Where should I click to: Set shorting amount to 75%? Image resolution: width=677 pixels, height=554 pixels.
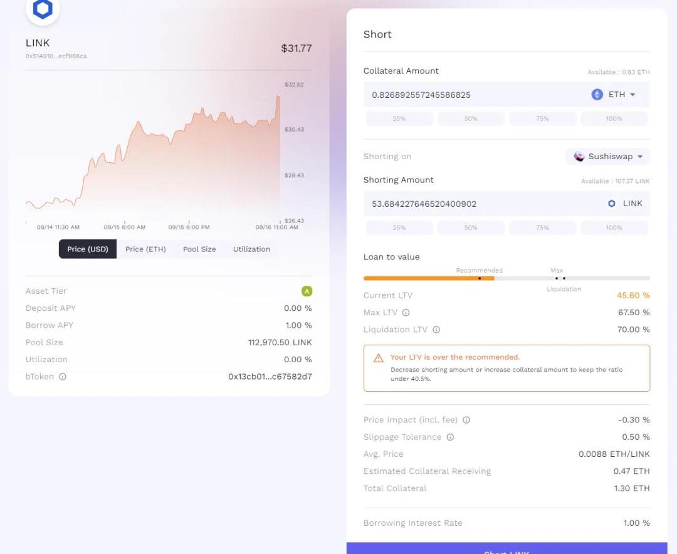click(542, 227)
